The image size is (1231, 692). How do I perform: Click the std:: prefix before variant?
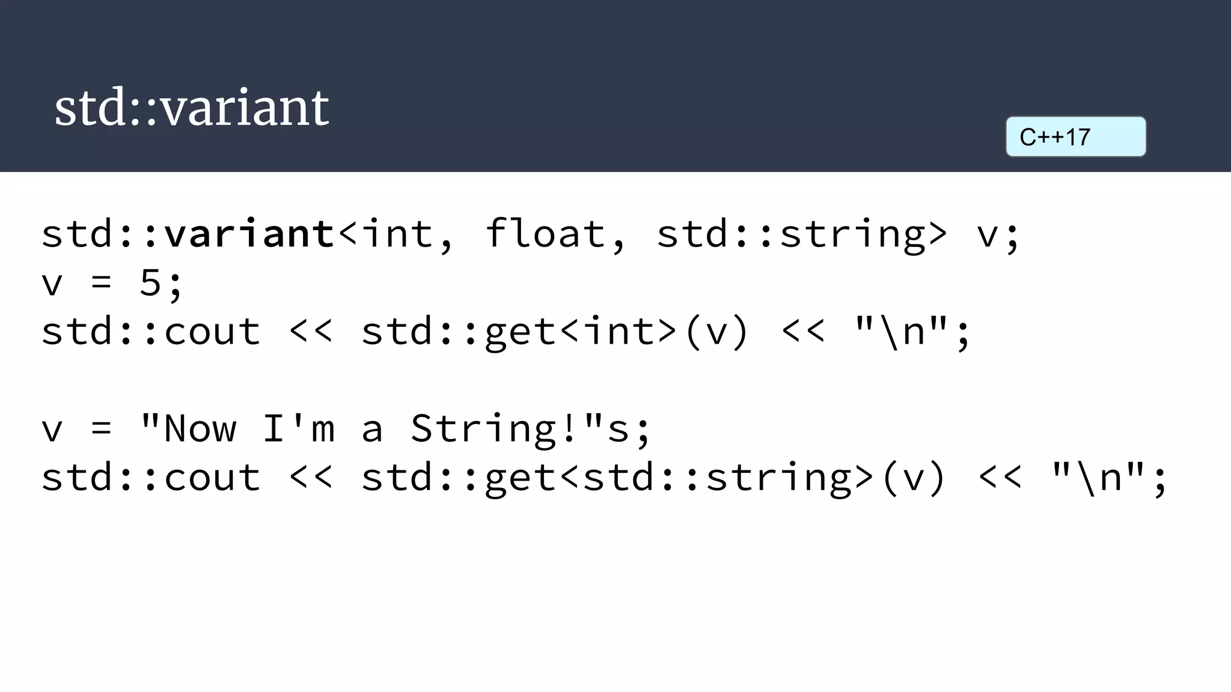100,233
